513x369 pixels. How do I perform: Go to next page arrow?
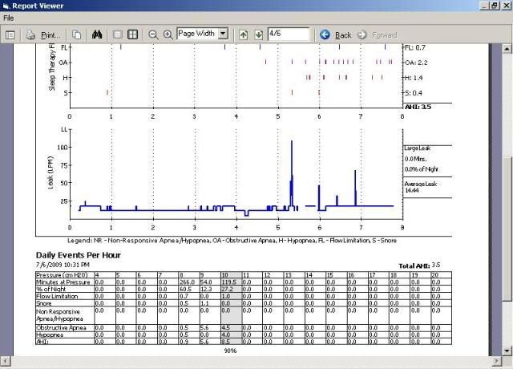point(257,34)
